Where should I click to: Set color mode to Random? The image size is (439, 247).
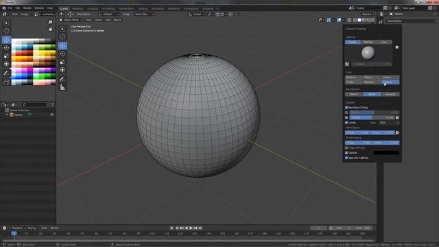tap(372, 82)
